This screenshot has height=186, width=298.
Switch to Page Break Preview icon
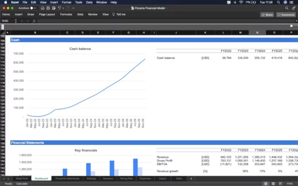click(x=281, y=184)
